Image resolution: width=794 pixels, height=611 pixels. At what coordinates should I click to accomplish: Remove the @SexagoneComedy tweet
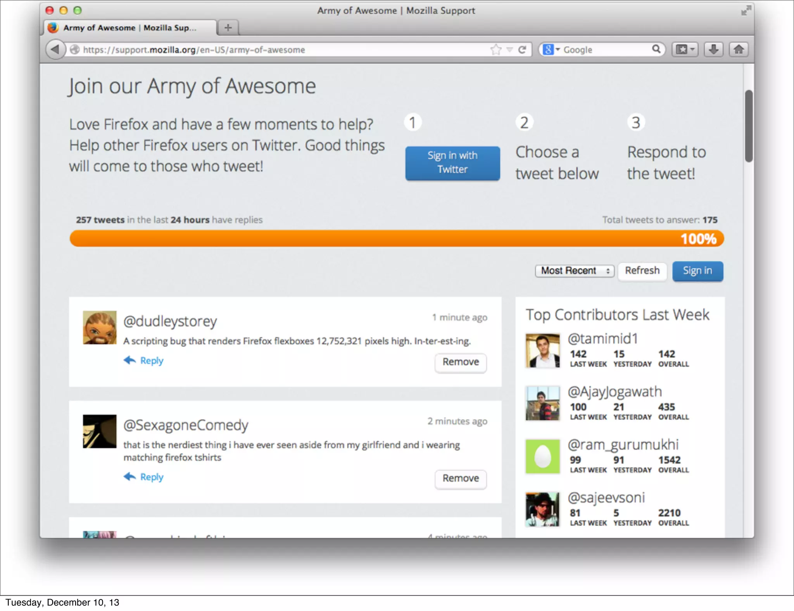pos(460,478)
